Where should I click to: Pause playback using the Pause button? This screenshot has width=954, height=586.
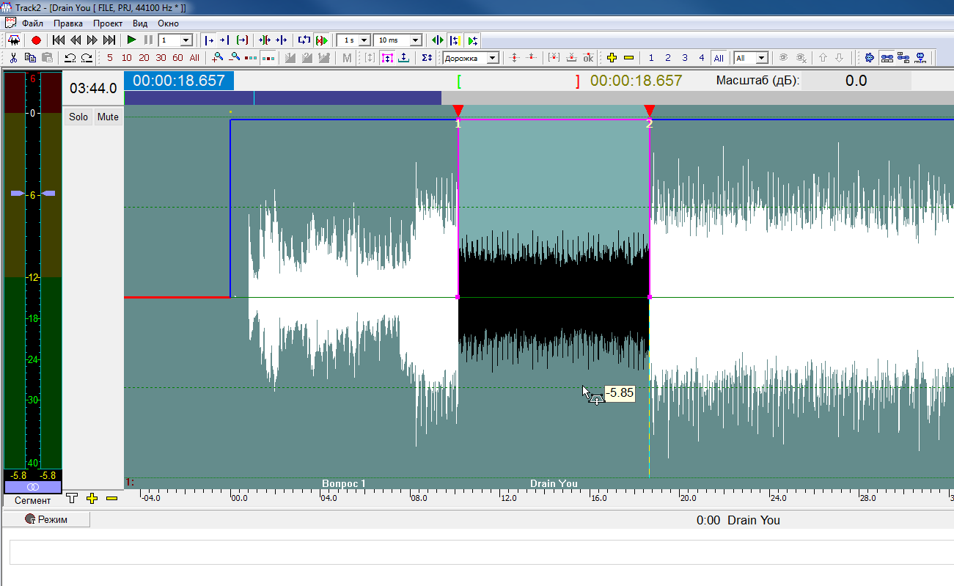click(x=148, y=40)
